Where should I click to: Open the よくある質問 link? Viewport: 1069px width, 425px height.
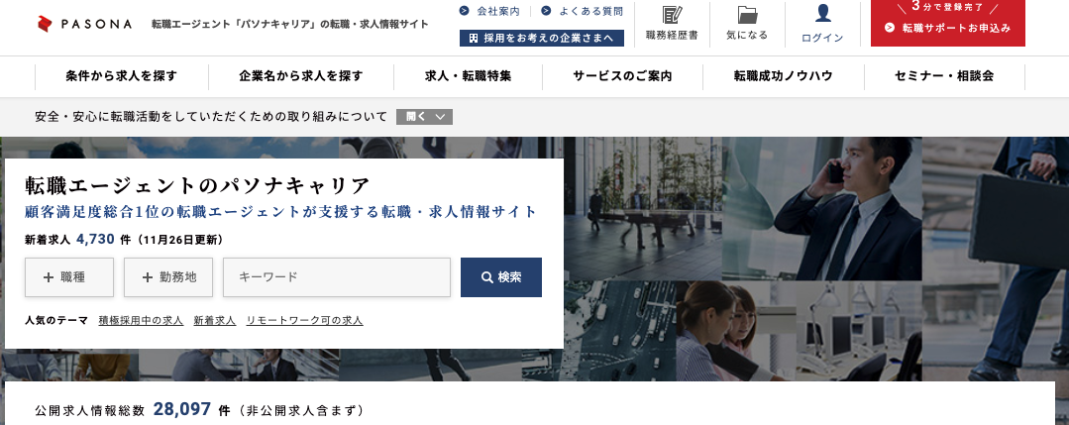tap(590, 11)
